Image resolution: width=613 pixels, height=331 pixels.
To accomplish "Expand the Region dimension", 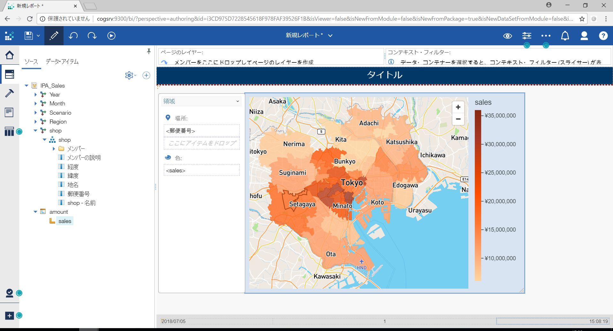I will pyautogui.click(x=35, y=122).
